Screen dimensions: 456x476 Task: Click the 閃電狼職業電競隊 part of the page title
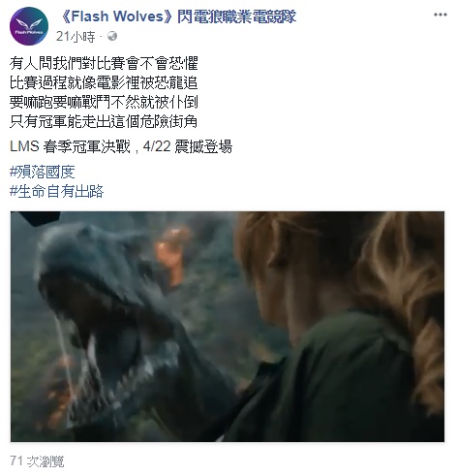236,16
